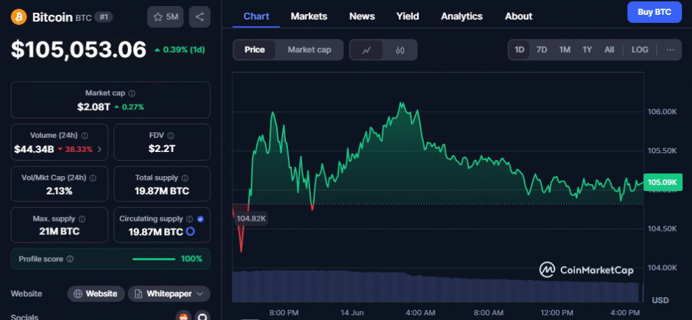Viewport: 692px width, 320px height.
Task: Click the 0.39% (1d) change text
Action: click(180, 50)
